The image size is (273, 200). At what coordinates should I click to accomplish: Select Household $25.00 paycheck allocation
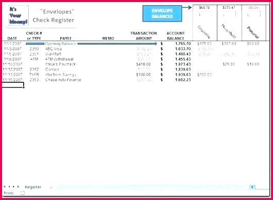pos(229,64)
